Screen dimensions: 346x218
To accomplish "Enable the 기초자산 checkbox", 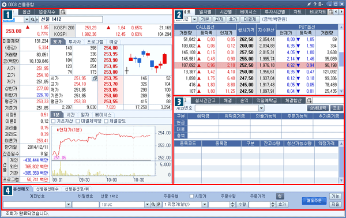I will click(53, 121).
